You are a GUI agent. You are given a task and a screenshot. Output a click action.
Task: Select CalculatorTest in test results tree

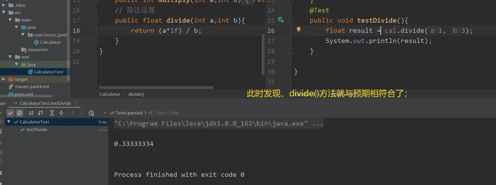click(x=34, y=122)
